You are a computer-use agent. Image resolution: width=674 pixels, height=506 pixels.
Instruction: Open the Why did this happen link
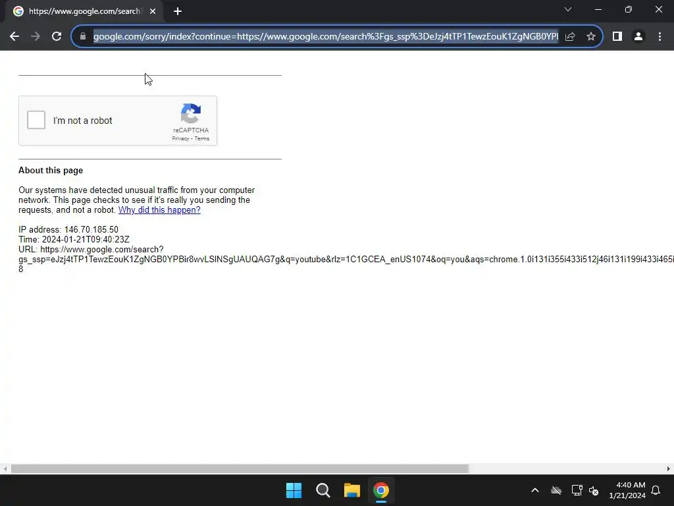[x=159, y=210]
